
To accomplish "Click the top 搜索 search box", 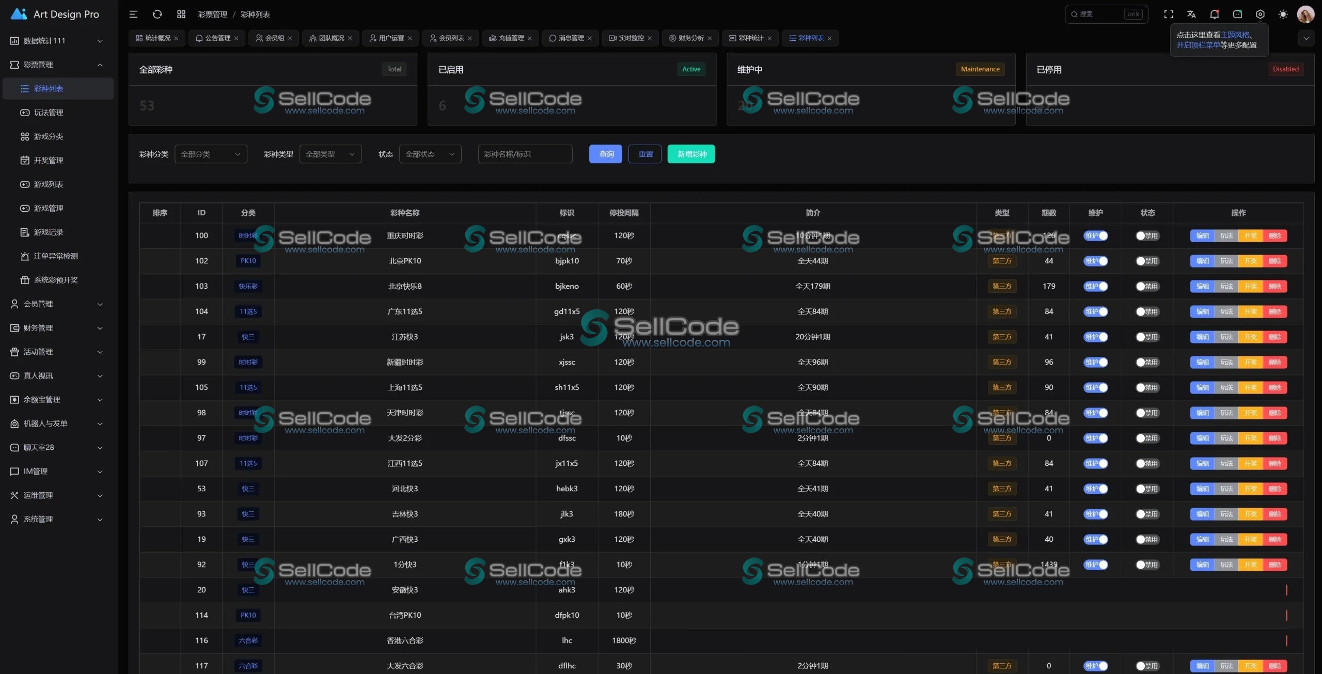I will click(1106, 14).
